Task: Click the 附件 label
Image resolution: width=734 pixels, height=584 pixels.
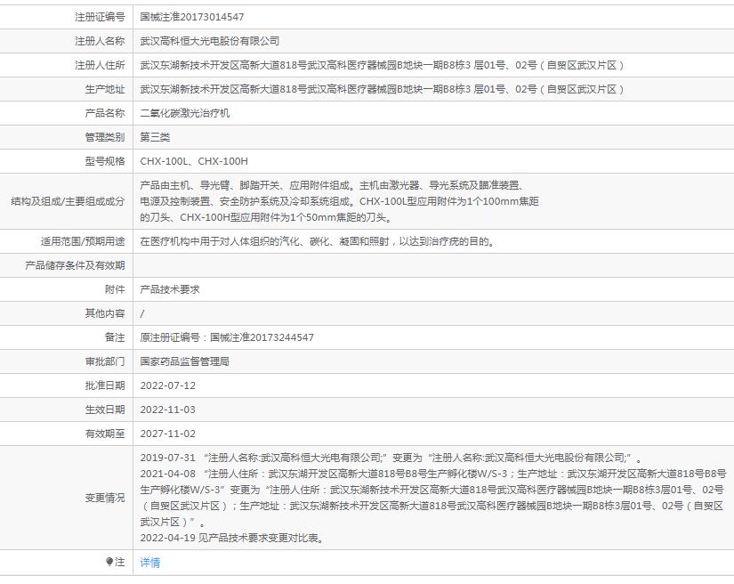Action: click(115, 289)
